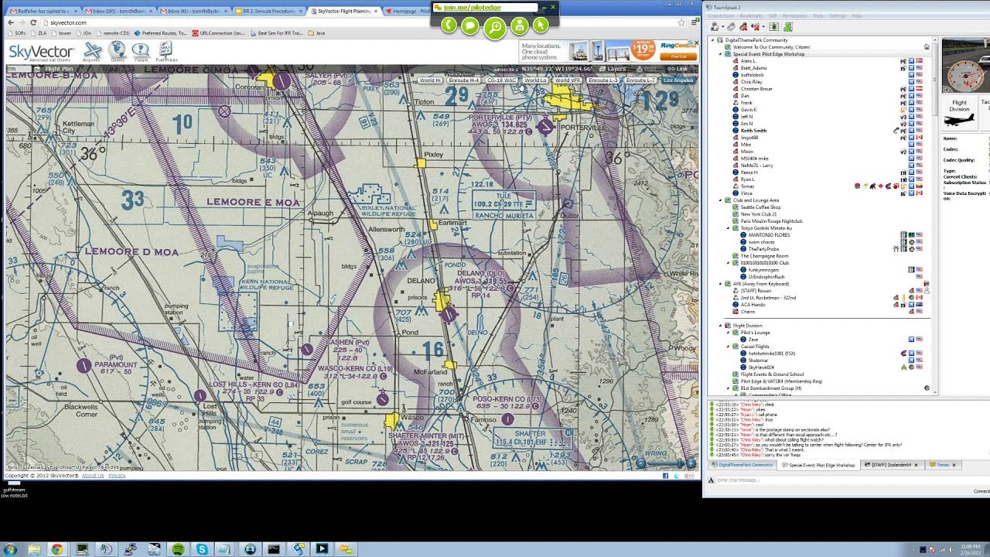The image size is (990, 557).
Task: Go back in the Chrome browser
Action: (x=10, y=22)
